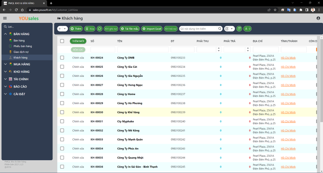Open the Chrome profile avatar
This screenshot has width=323, height=173.
(x=313, y=10)
